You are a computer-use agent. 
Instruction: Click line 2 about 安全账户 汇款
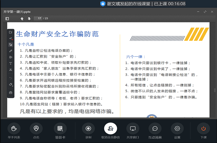pos(48,56)
